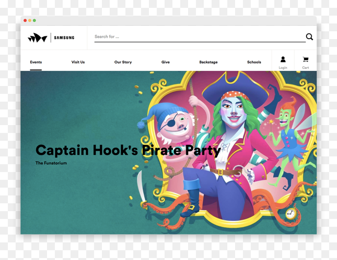Go to the Give menu item
Image resolution: width=337 pixels, height=260 pixels.
[x=165, y=62]
